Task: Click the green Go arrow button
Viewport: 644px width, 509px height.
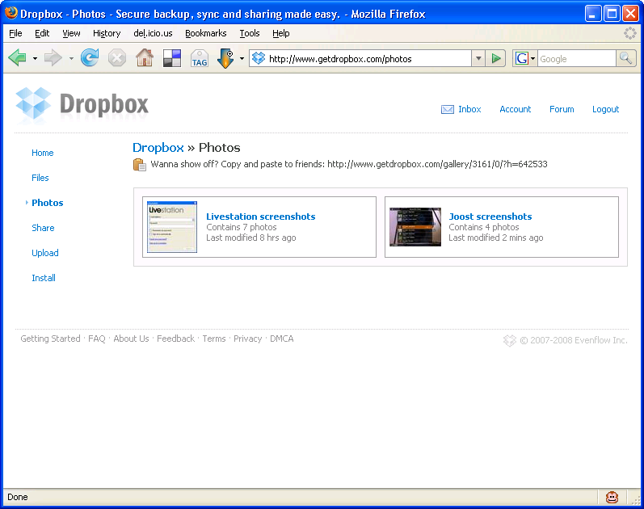Action: [496, 58]
